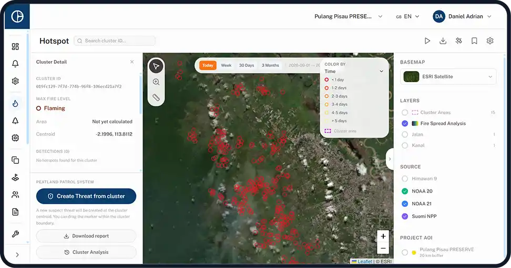Toggle the Jalan layer
This screenshot has height=268, width=511.
(x=405, y=134)
